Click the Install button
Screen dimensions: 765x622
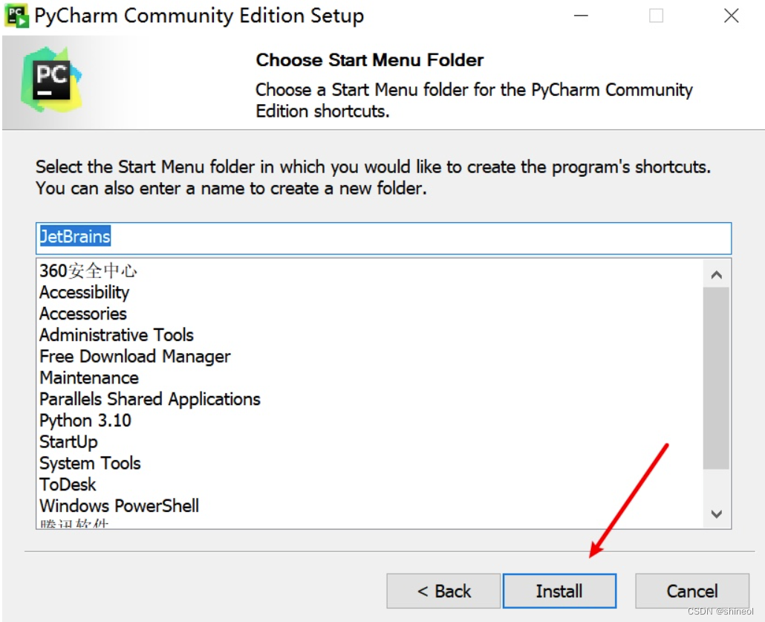[x=559, y=591]
